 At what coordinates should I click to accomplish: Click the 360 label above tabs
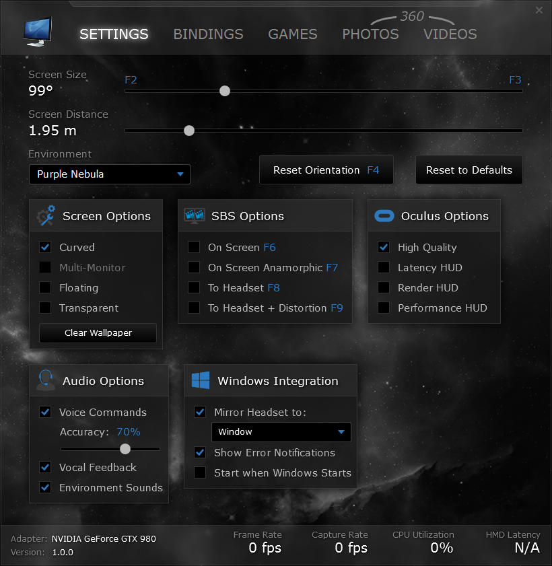pyautogui.click(x=412, y=16)
